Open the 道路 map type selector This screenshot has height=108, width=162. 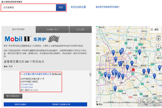156,29
